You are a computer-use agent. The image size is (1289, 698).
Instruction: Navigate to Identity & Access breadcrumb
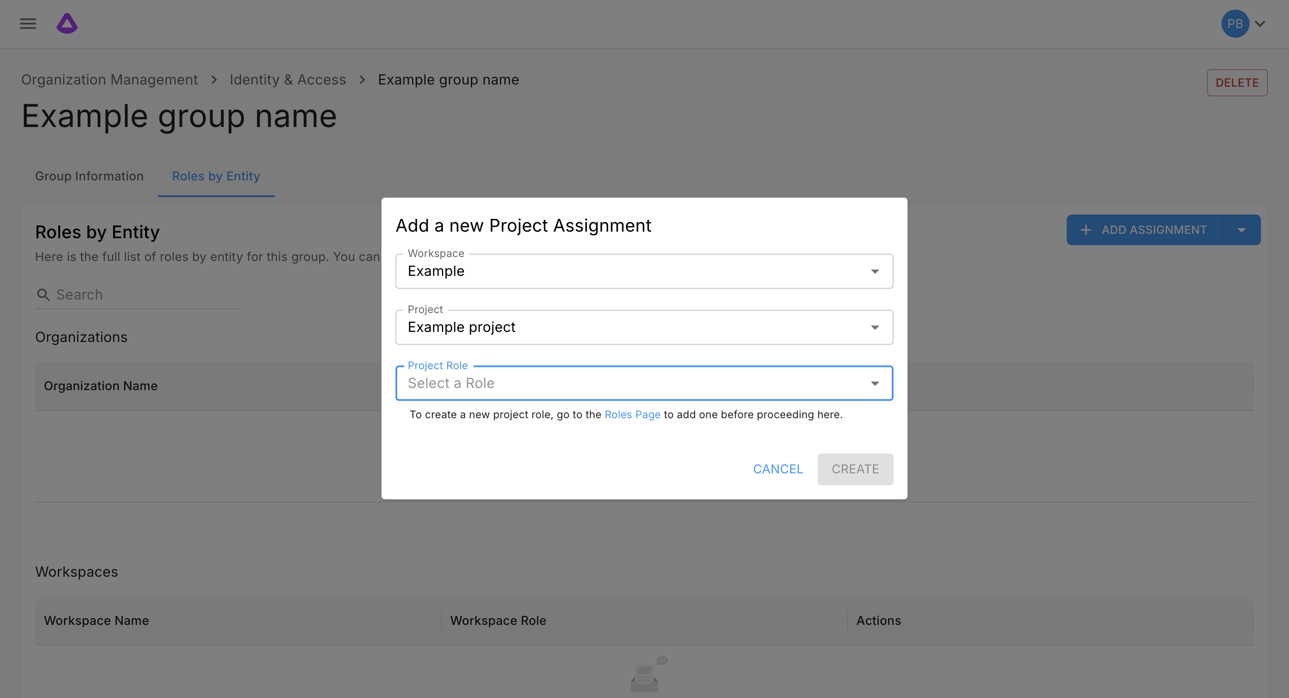click(287, 79)
